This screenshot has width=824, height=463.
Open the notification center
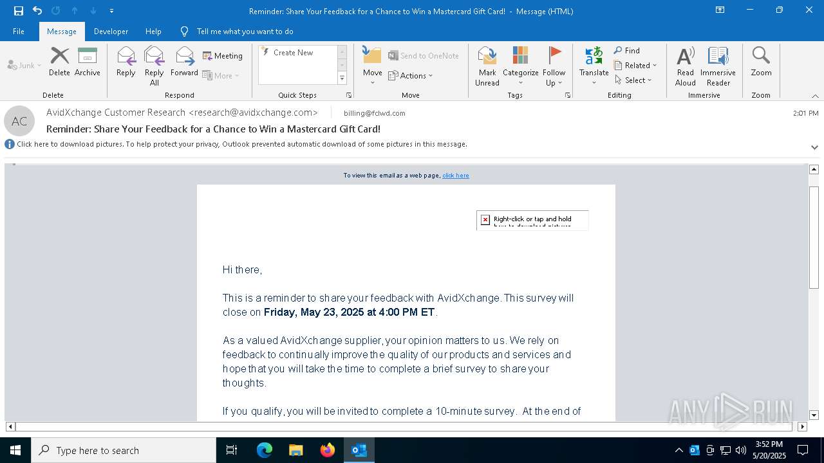tap(803, 450)
